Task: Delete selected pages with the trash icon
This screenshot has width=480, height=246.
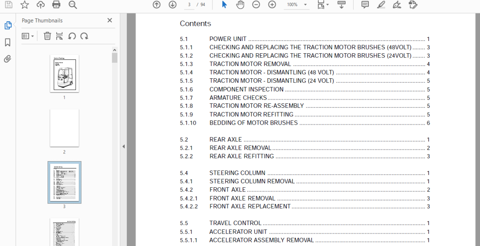Action: [x=47, y=36]
